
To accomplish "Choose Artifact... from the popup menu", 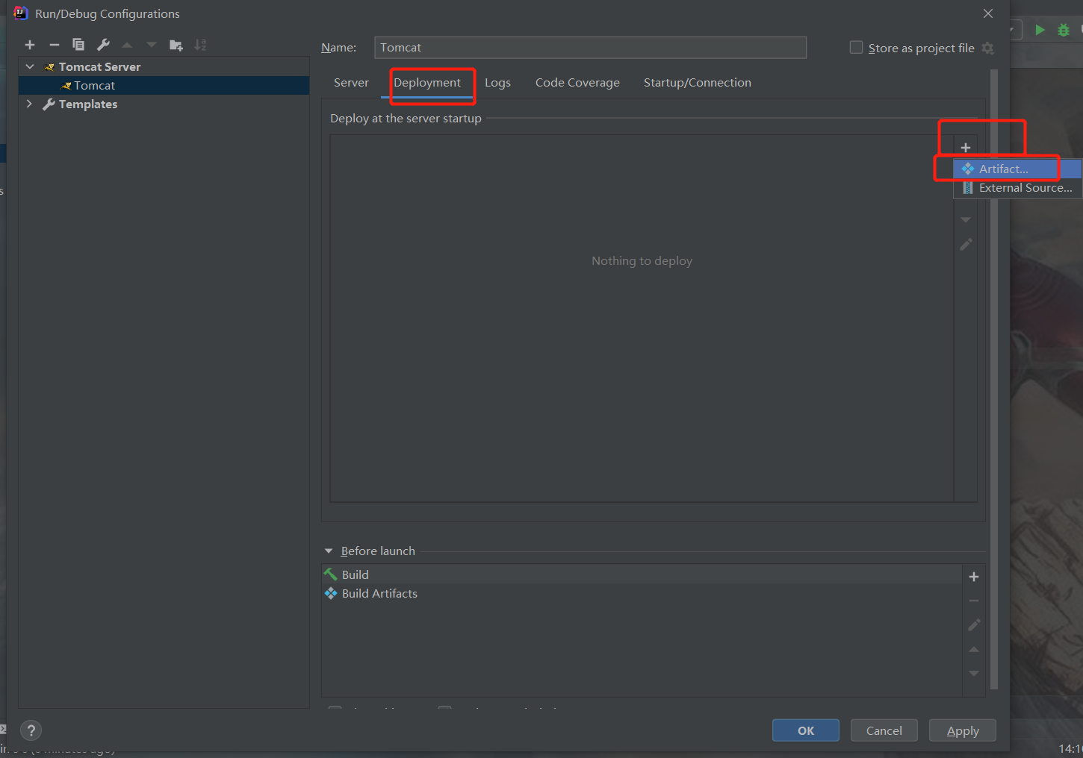I will point(1018,169).
